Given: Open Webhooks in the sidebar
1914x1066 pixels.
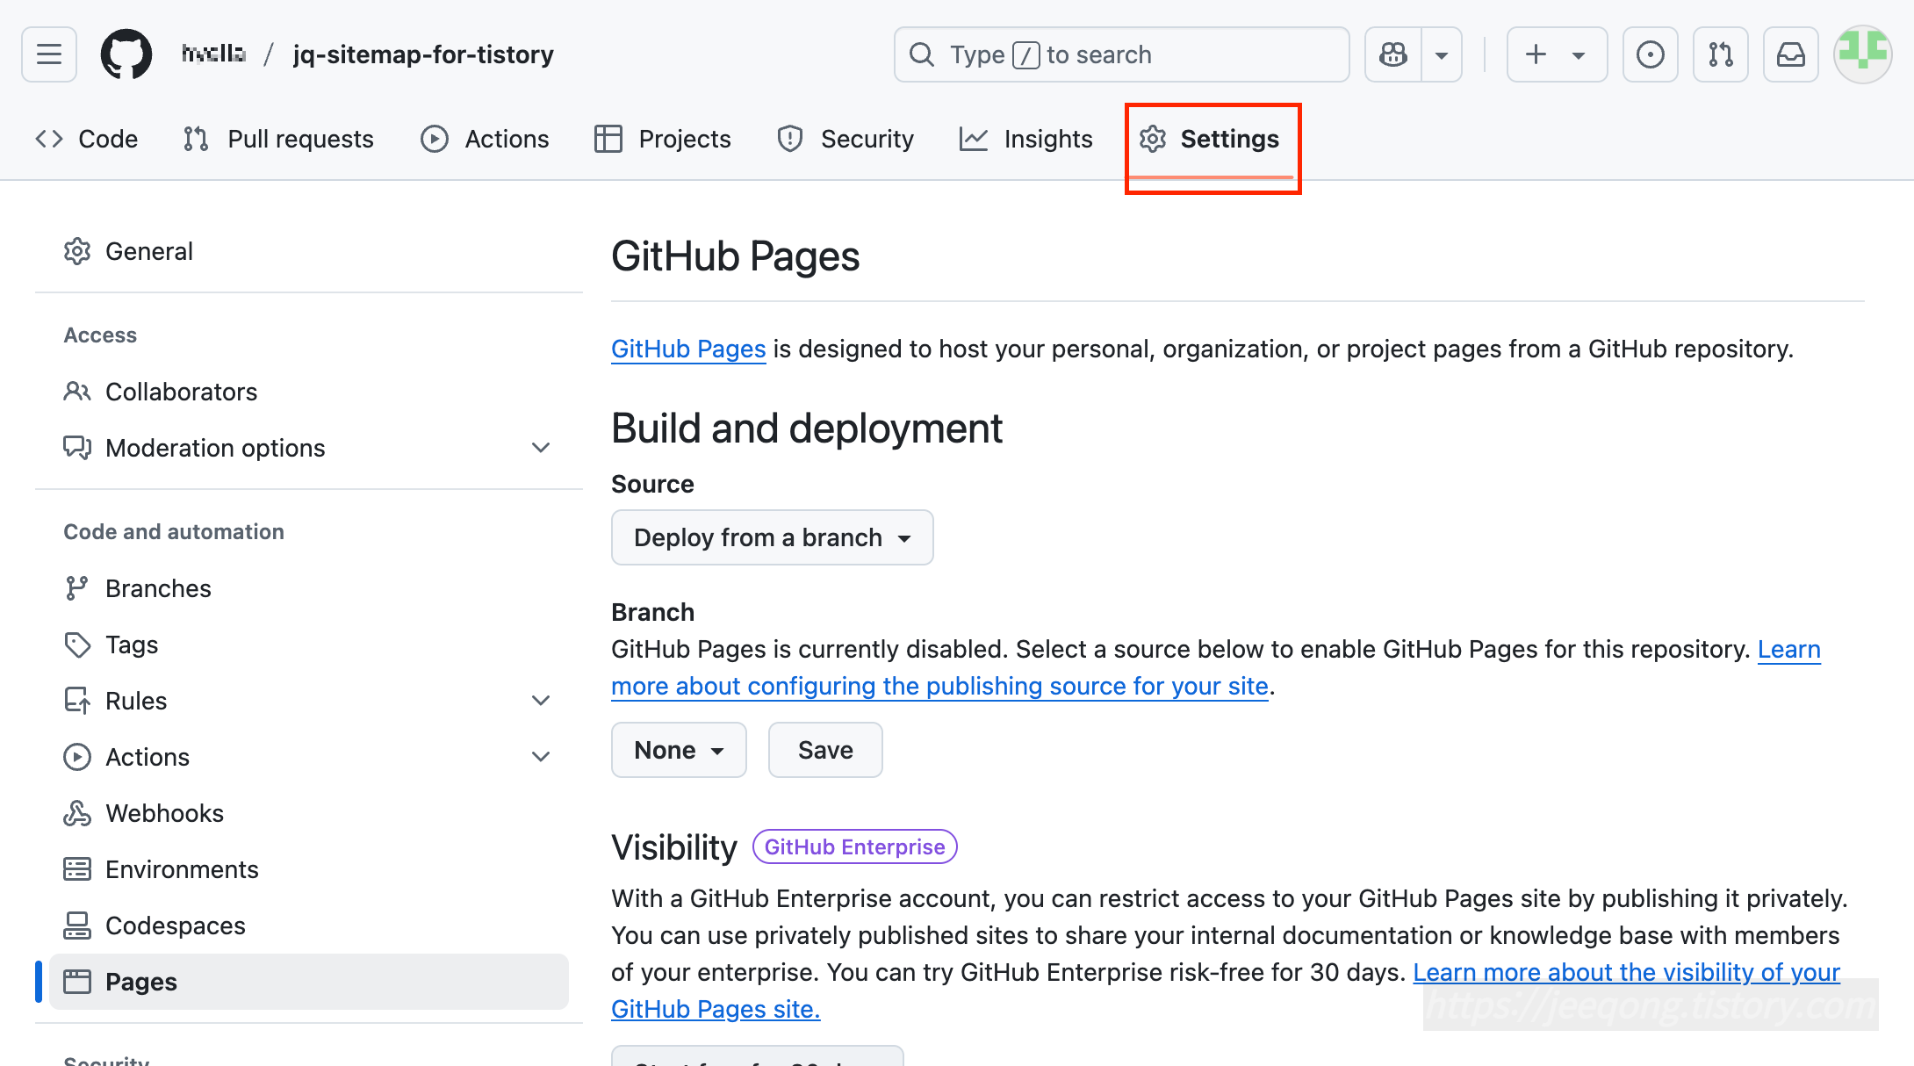Looking at the screenshot, I should 164,813.
